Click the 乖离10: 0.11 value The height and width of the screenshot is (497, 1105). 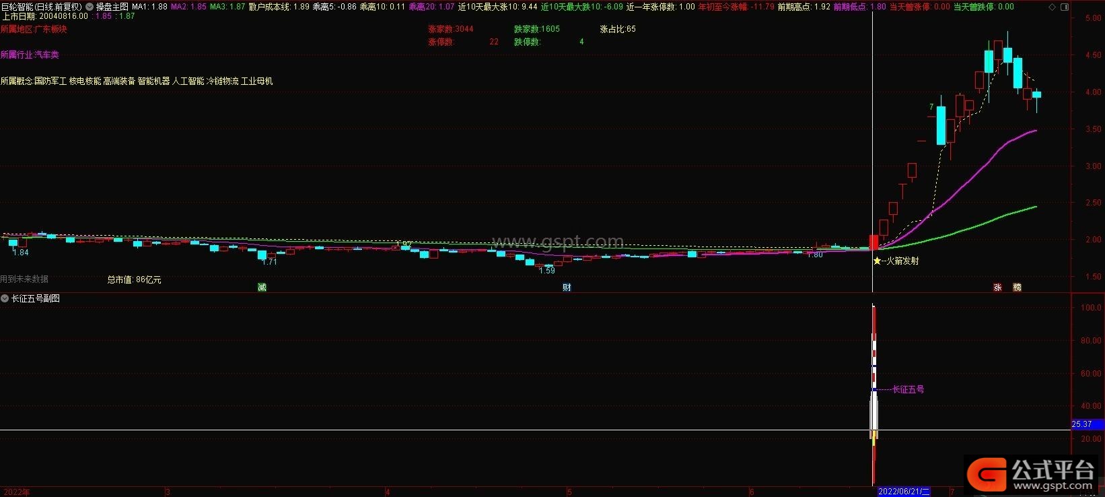click(382, 7)
